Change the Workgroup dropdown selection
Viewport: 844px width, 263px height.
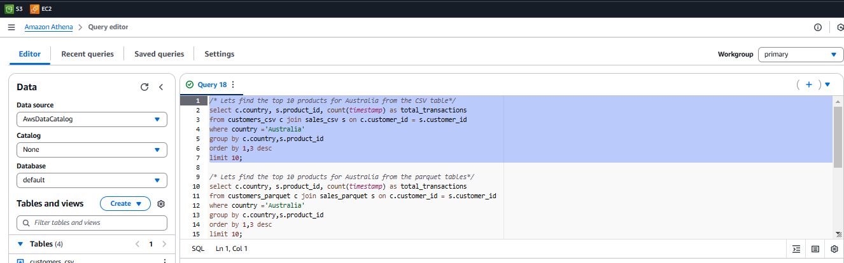tap(800, 55)
